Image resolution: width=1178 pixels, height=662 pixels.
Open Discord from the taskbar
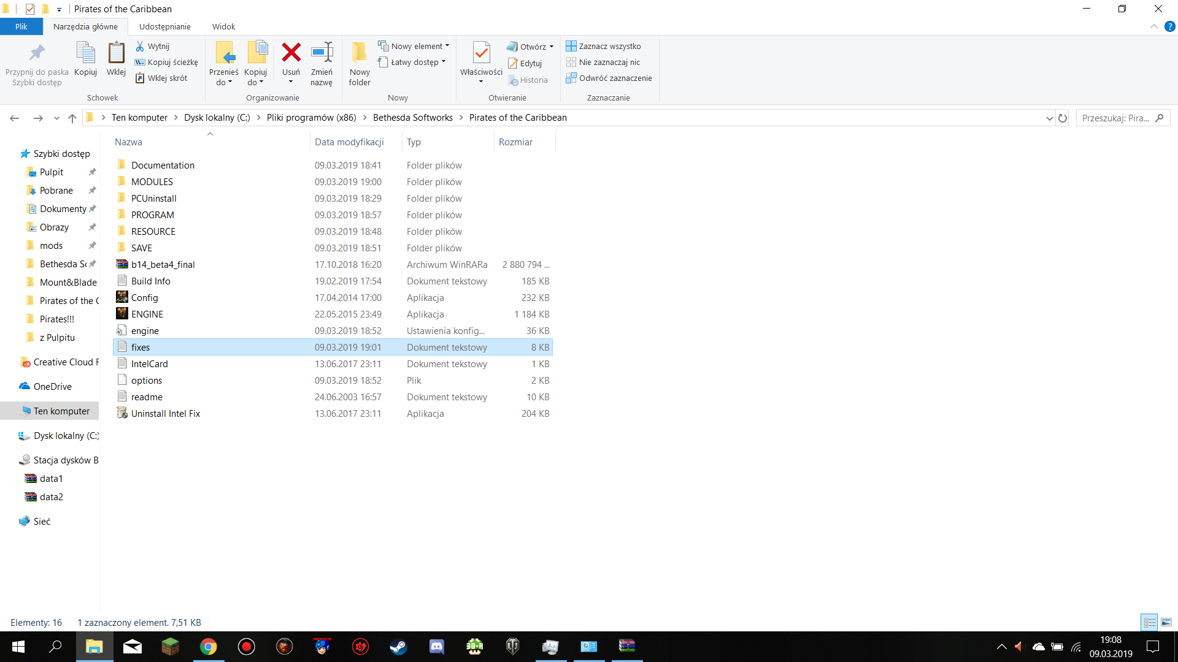click(437, 647)
